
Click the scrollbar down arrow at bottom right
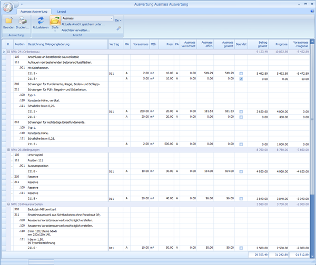[312, 256]
